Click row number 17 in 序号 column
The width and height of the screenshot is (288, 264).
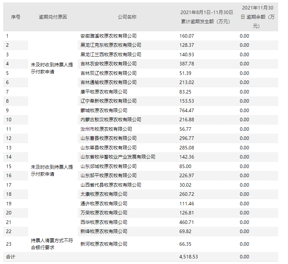click(9, 185)
